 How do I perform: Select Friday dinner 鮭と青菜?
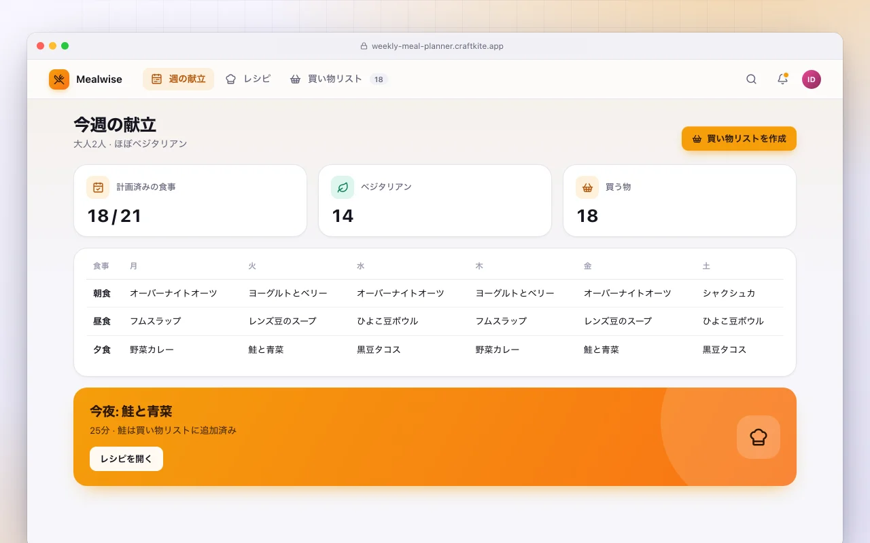602,350
